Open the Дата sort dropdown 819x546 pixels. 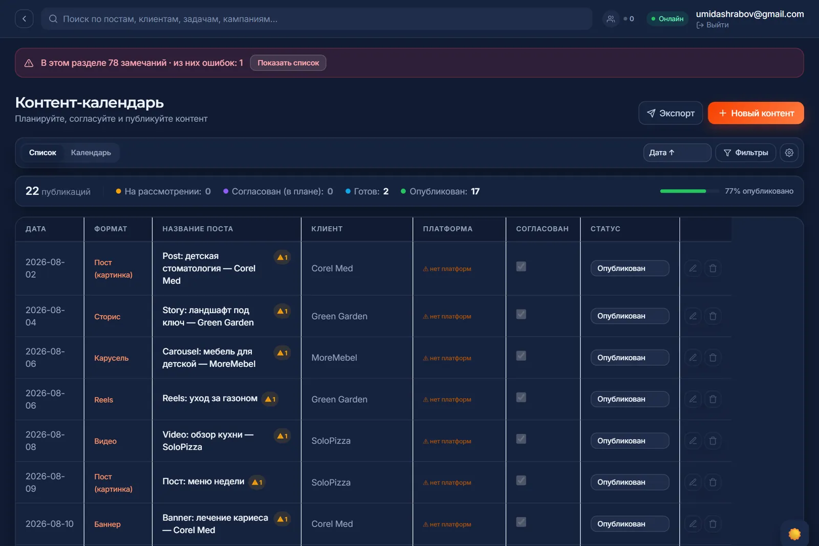[677, 152]
